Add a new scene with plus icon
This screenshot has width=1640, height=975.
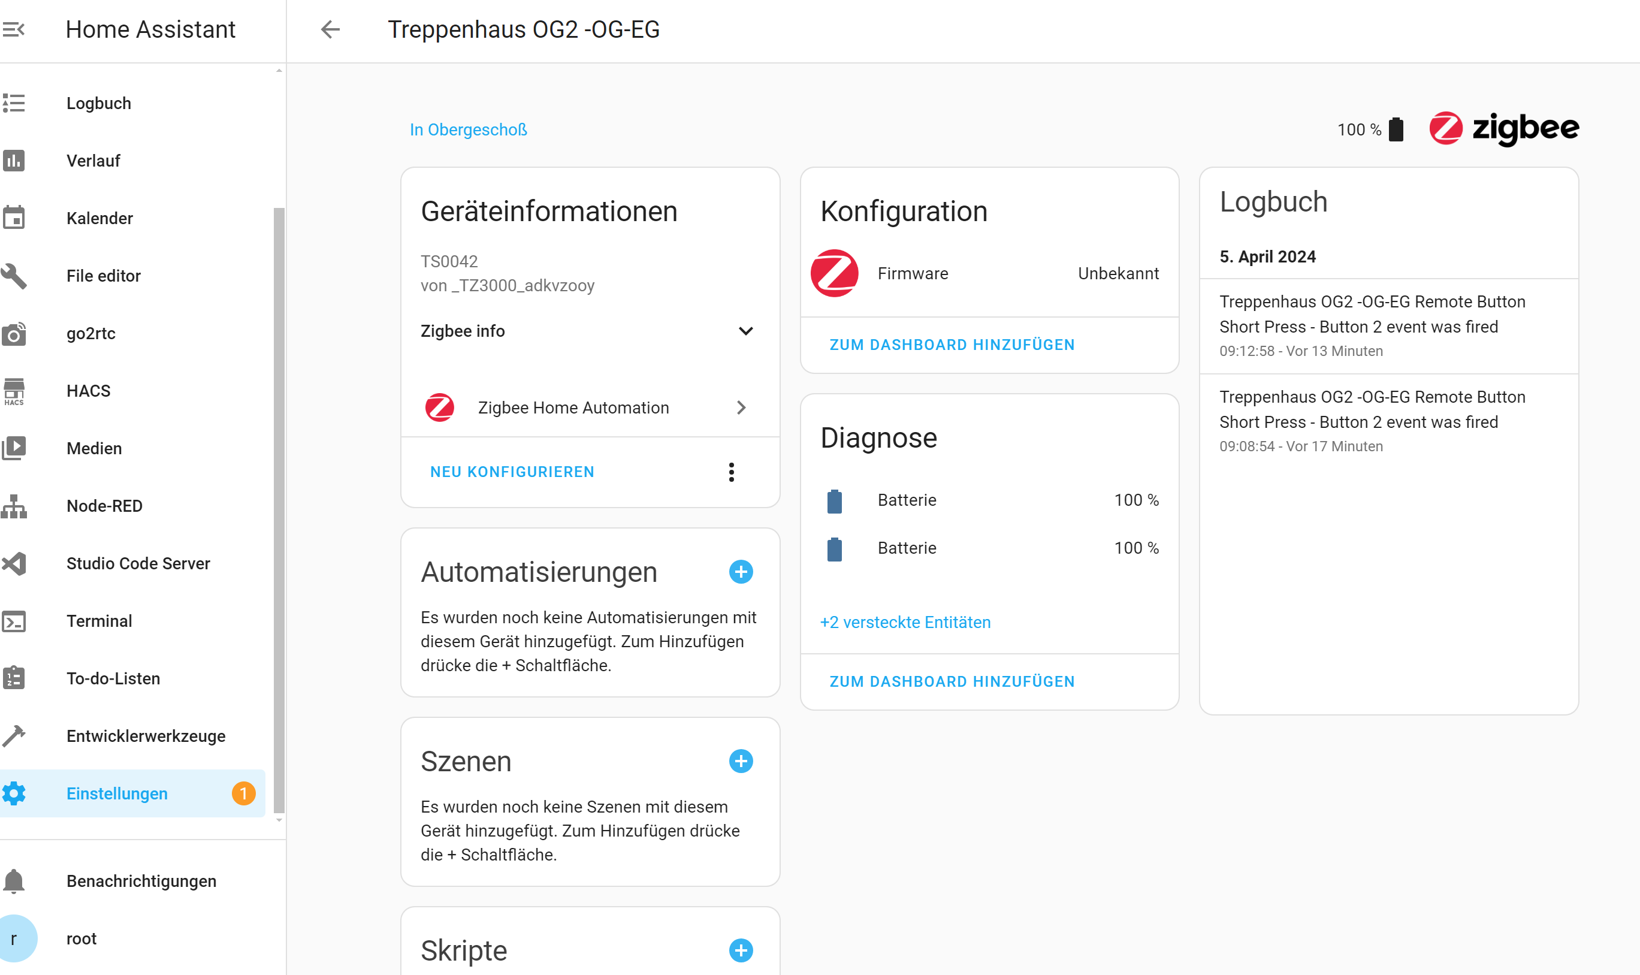pyautogui.click(x=741, y=761)
